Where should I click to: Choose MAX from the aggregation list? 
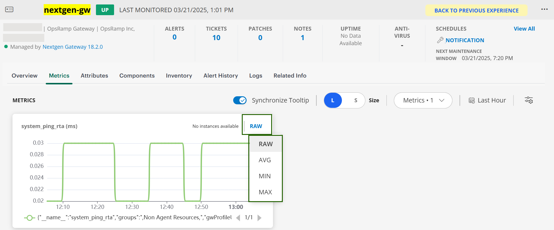[x=266, y=192]
